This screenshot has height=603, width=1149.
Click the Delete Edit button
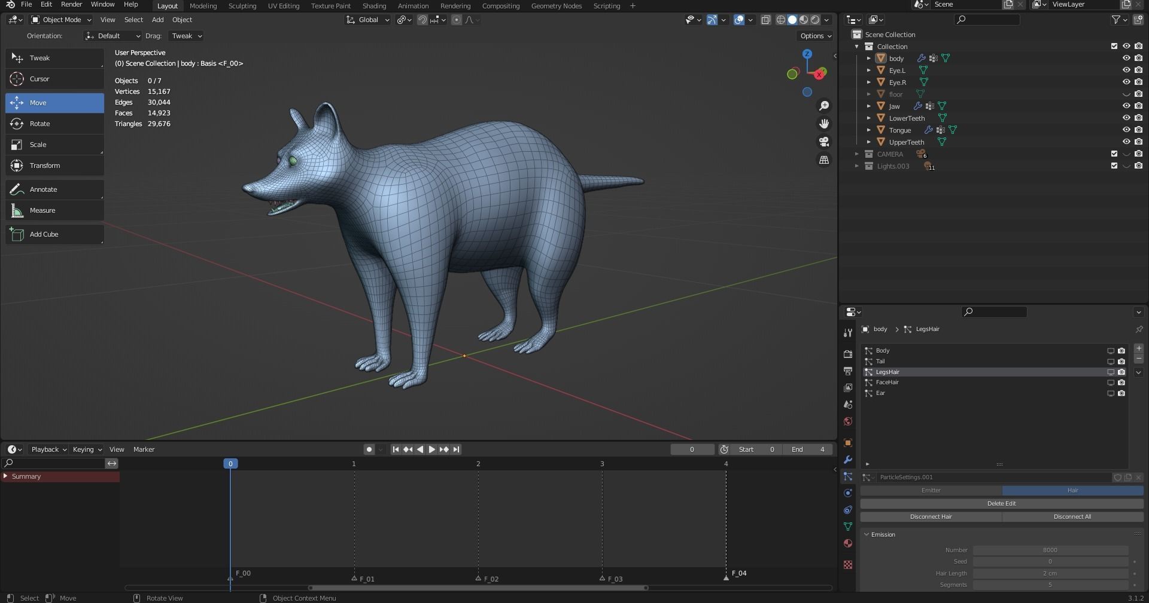coord(1002,503)
